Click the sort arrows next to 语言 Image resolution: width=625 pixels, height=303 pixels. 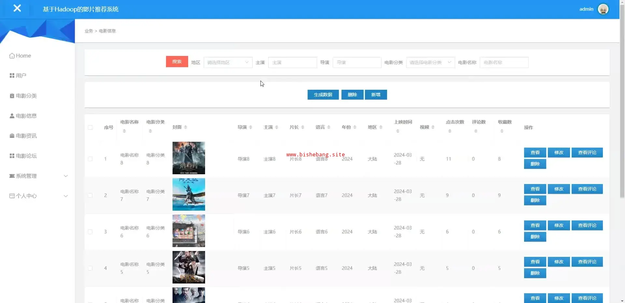coord(329,127)
